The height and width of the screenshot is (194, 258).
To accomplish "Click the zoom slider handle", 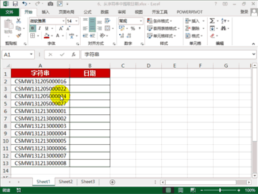I will coord(220,190).
